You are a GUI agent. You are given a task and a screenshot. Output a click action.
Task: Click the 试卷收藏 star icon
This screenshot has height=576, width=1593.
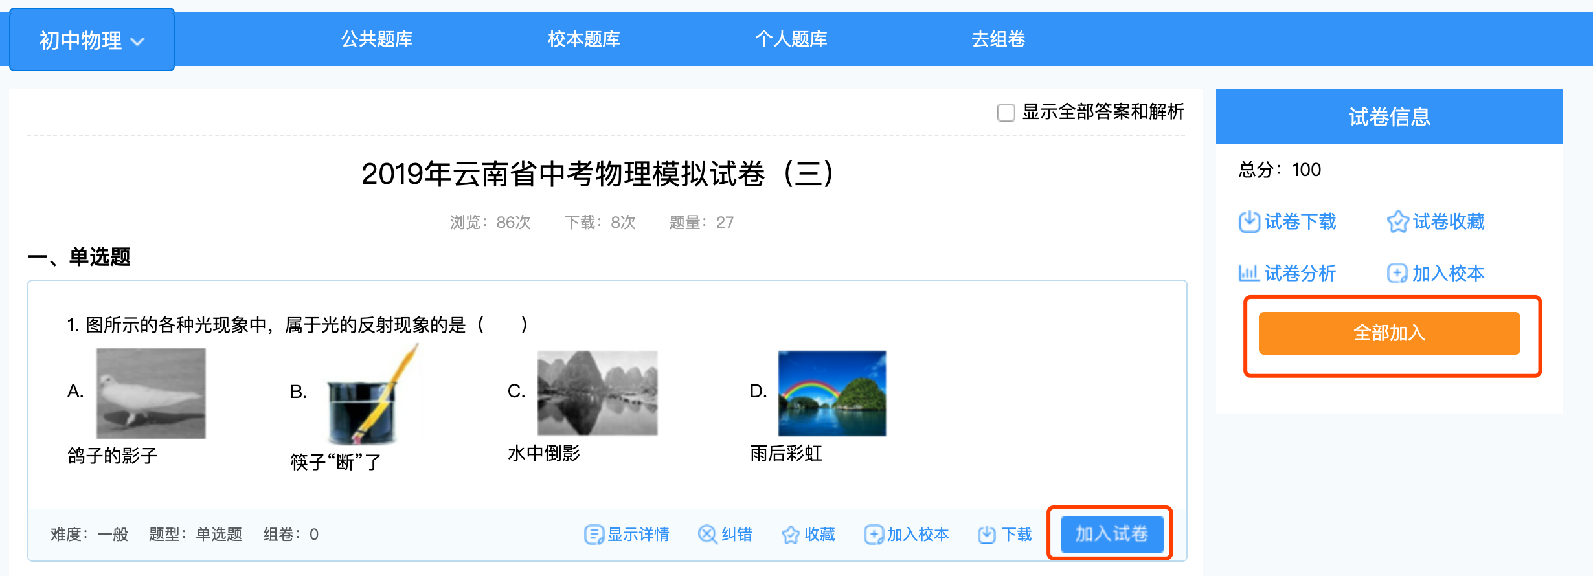1397,222
